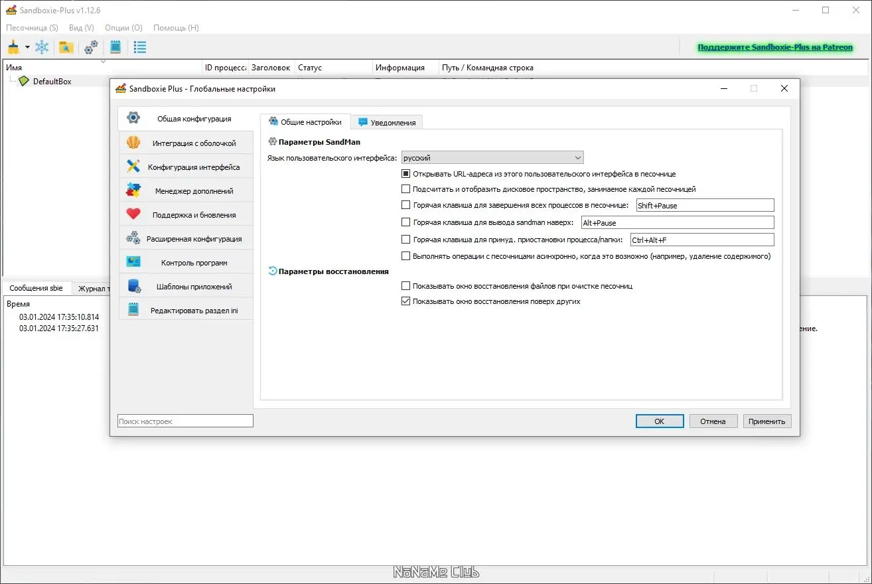
Task: Click the Ctrl+Alt+F hotkey field
Action: 702,240
